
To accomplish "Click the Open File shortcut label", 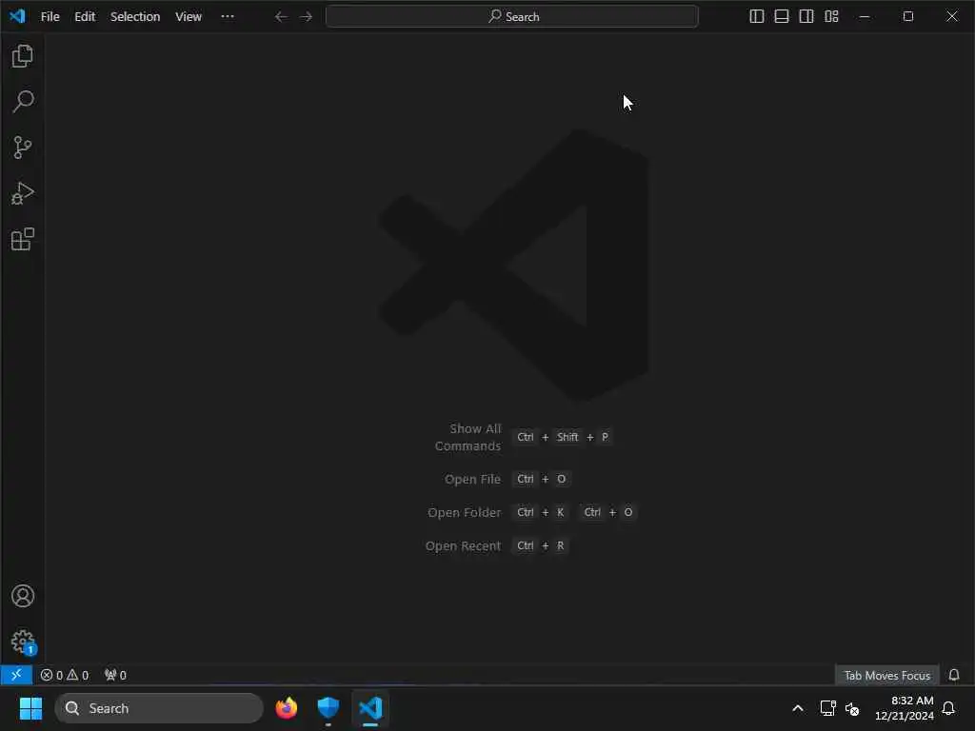I will tap(472, 480).
